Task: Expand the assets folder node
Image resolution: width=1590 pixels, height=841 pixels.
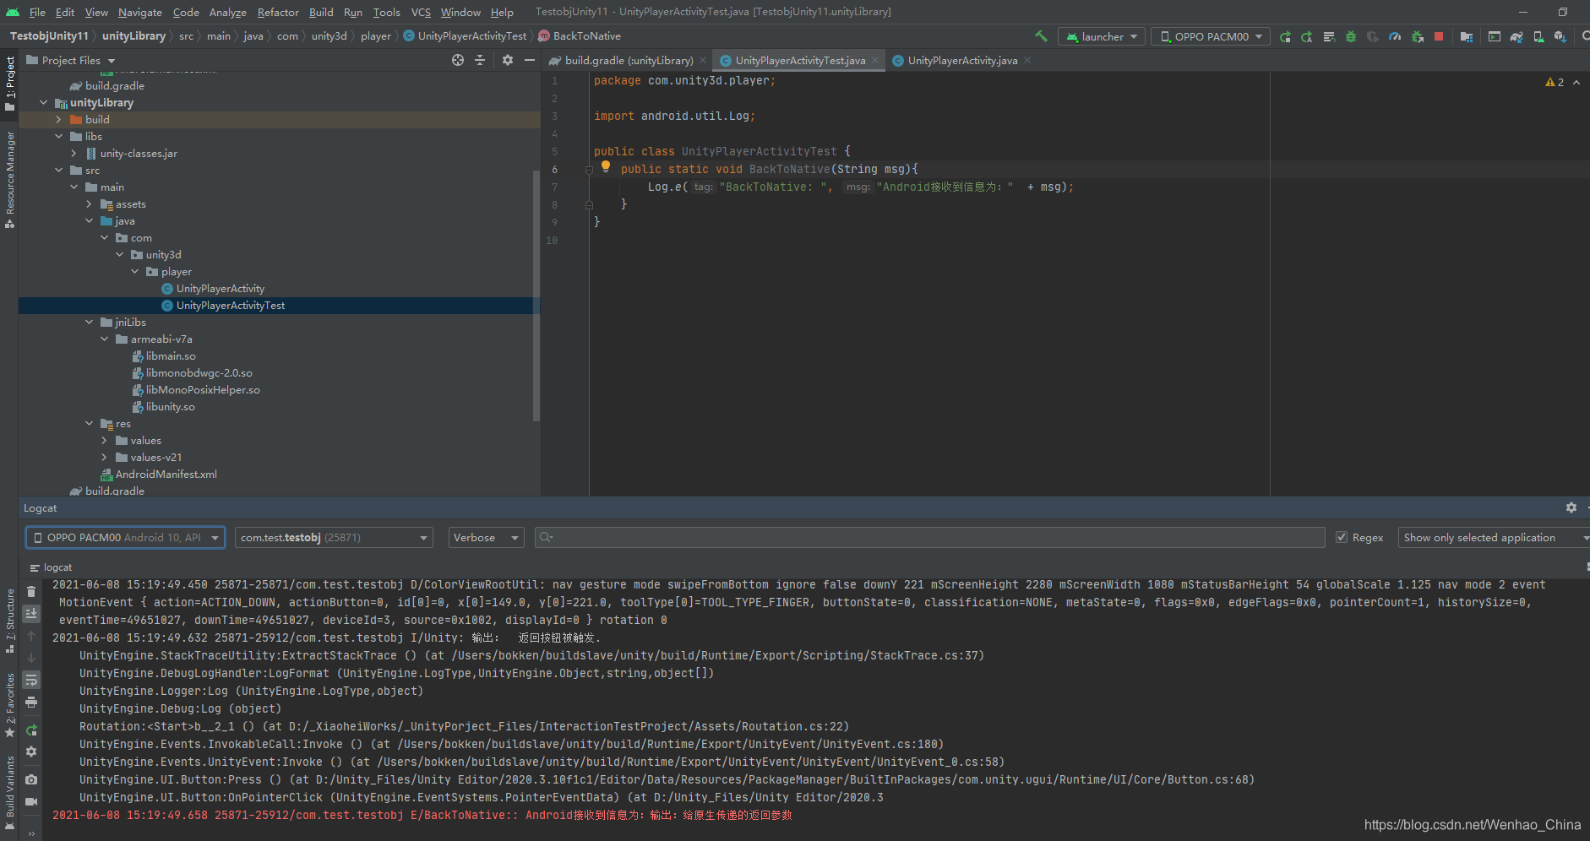Action: coord(89,203)
